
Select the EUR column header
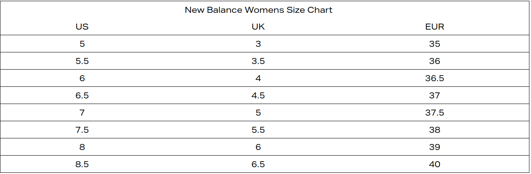pos(435,27)
